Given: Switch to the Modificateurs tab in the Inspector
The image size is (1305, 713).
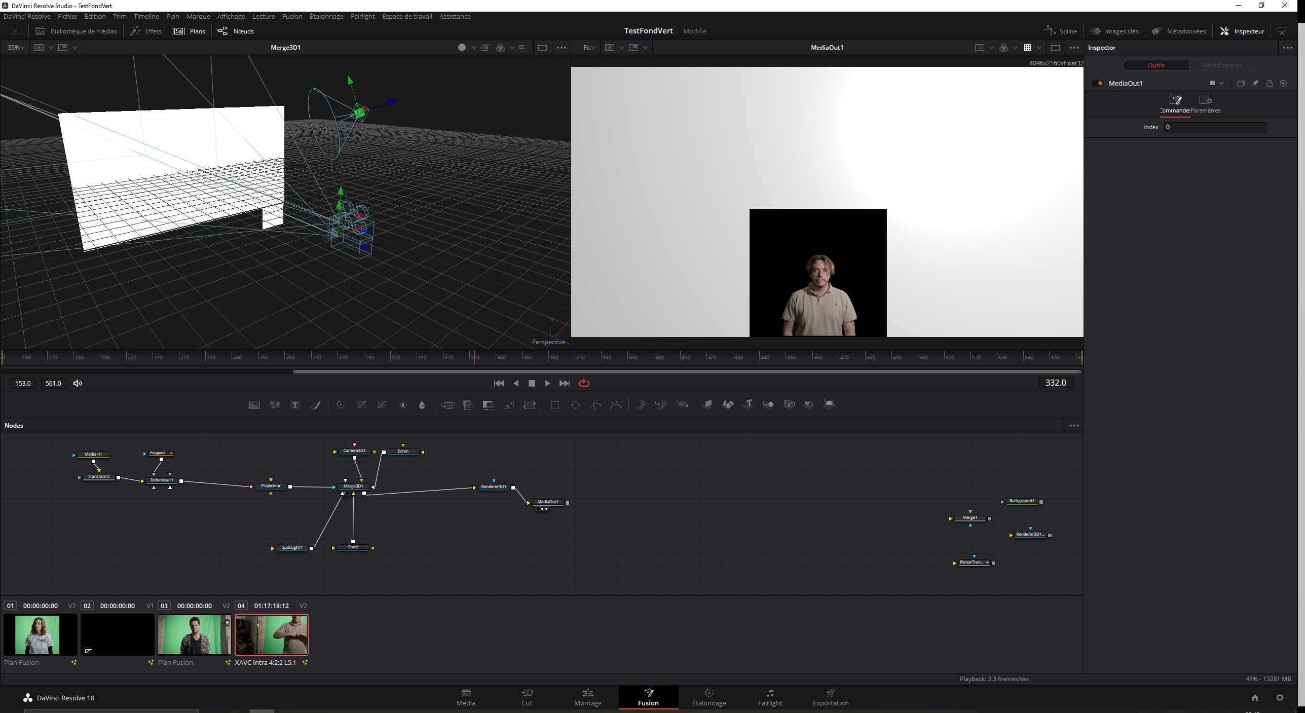Looking at the screenshot, I should pos(1222,65).
